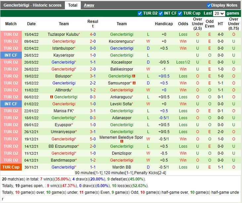Open Eyupspor team link
The height and width of the screenshot is (203, 242).
[63, 125]
